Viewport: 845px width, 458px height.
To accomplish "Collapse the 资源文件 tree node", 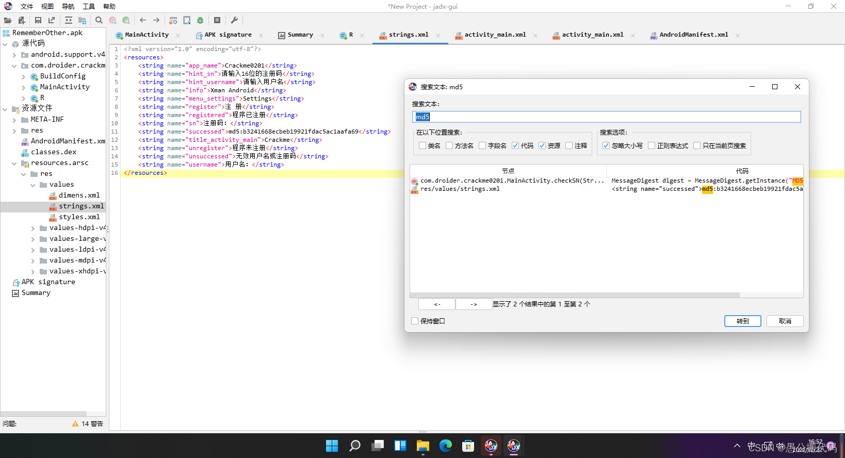I will [x=5, y=109].
